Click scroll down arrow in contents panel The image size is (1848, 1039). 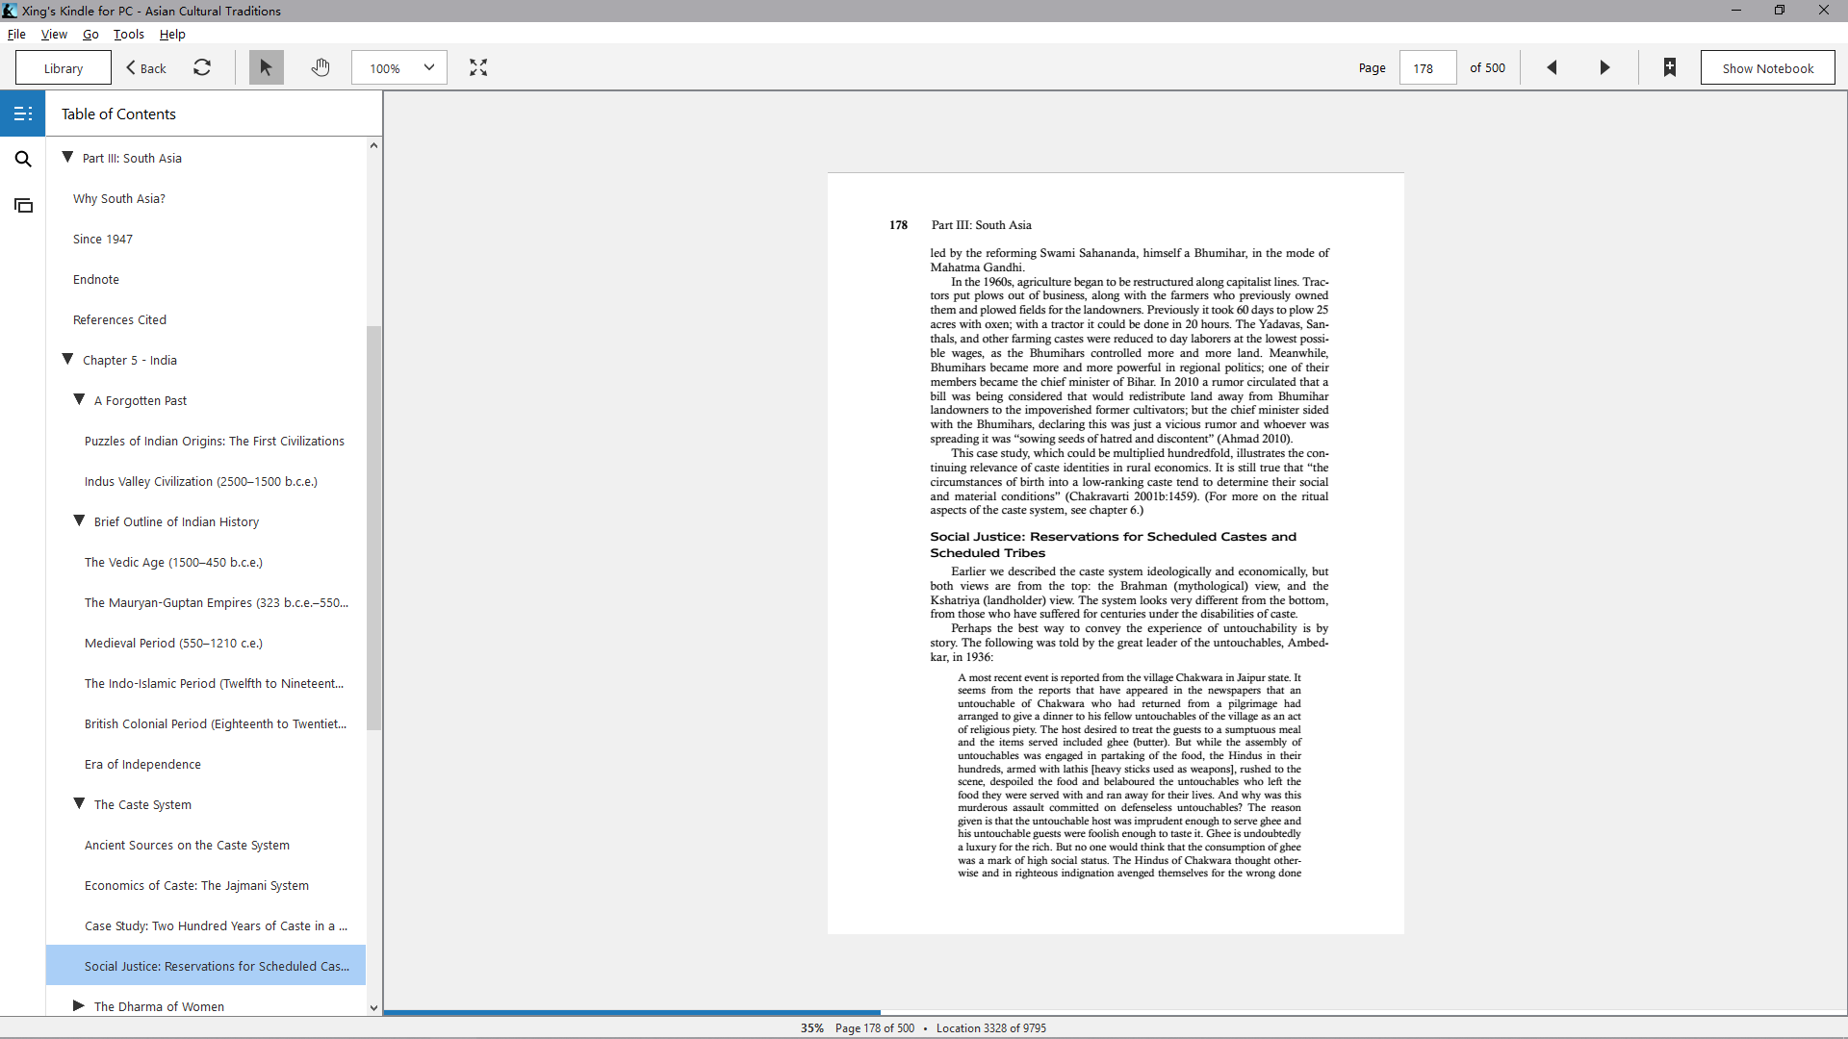click(x=373, y=1007)
